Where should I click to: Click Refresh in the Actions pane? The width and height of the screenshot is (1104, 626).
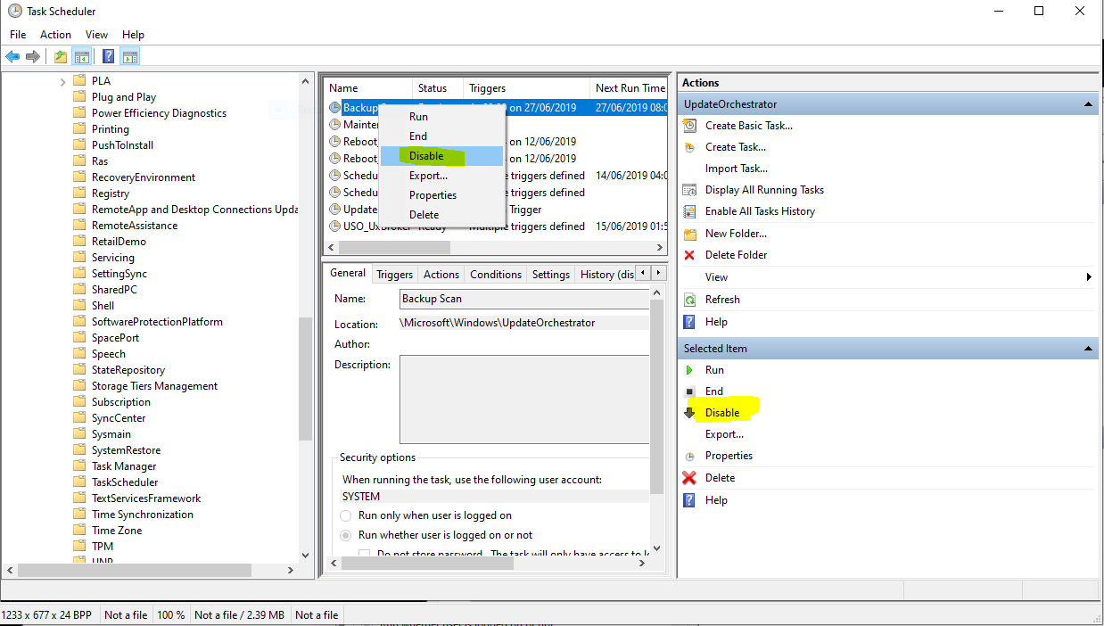[722, 300]
